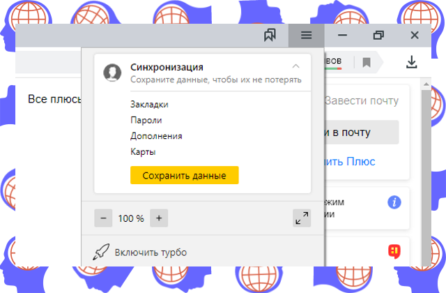Image resolution: width=446 pixels, height=293 pixels.
Task: Click the Включить турбо menu item
Action: click(203, 253)
